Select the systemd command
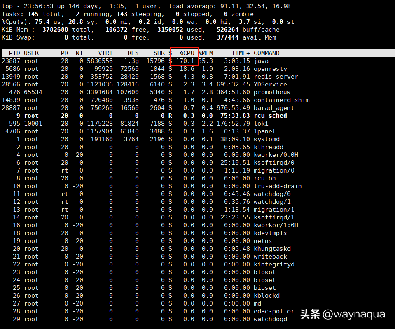The image size is (395, 329). coord(266,139)
